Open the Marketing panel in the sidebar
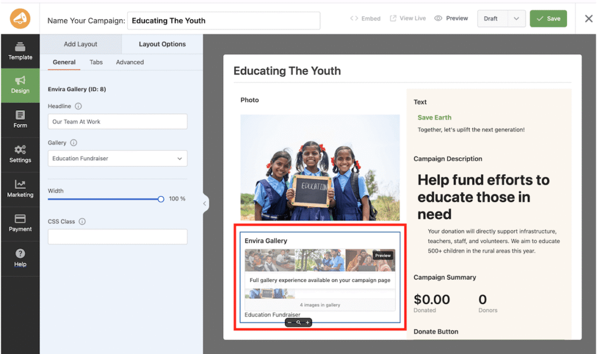 [x=20, y=189]
